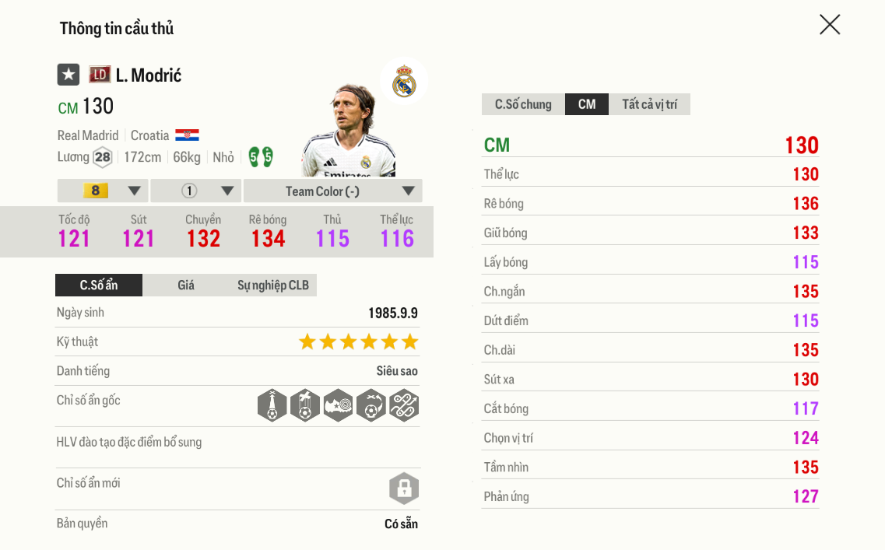Image resolution: width=885 pixels, height=550 pixels.
Task: Expand the level 1 circle dropdown
Action: (196, 191)
